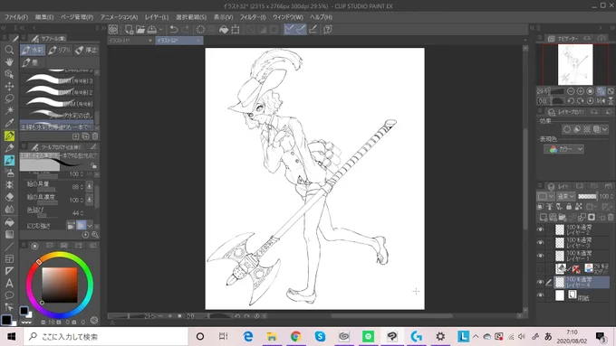The width and height of the screenshot is (616, 346).
Task: Expand 絵の具量 dynamics button
Action: pos(89,186)
